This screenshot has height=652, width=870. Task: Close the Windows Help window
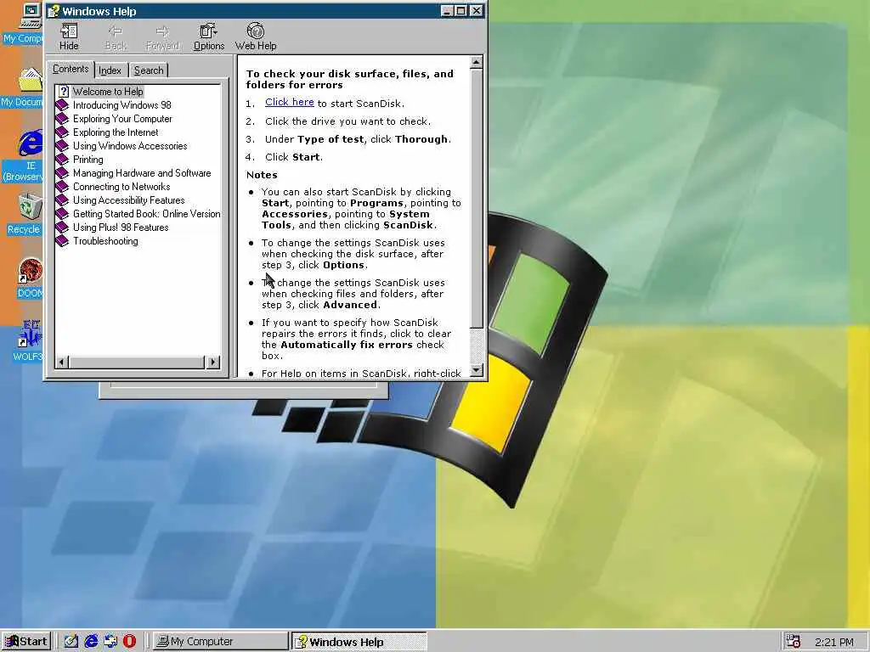pos(476,11)
